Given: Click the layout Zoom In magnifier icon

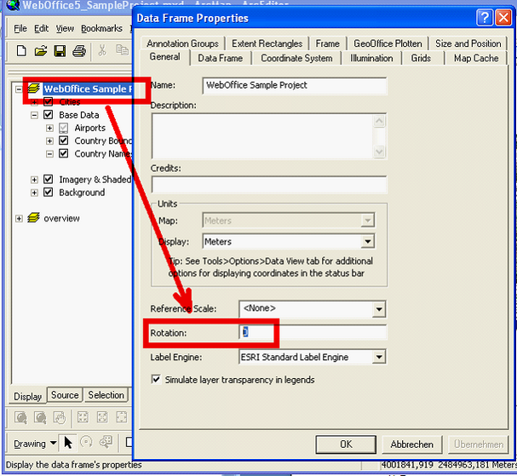Looking at the screenshot, I should tap(20, 417).
